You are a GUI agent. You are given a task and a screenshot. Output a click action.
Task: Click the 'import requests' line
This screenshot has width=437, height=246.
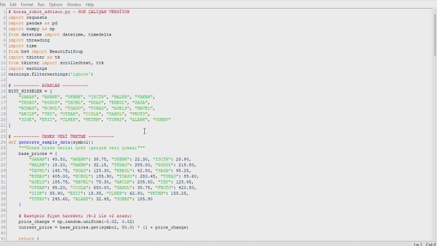point(27,17)
